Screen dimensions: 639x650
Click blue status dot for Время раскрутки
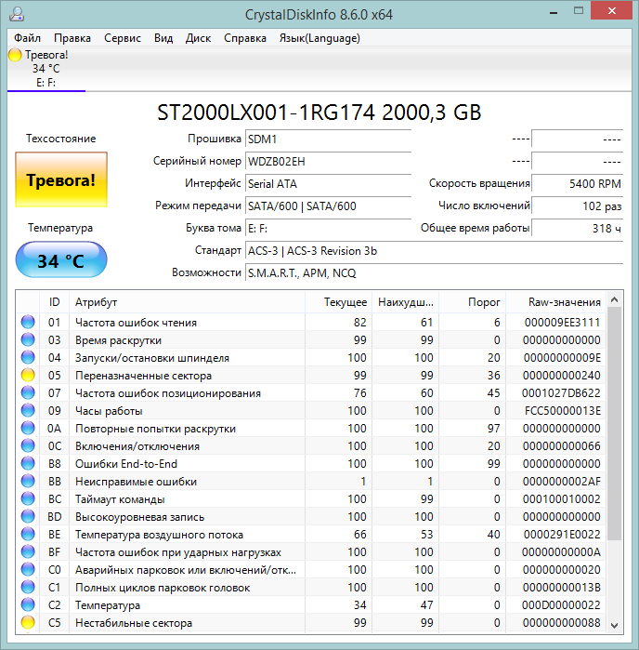[x=28, y=340]
